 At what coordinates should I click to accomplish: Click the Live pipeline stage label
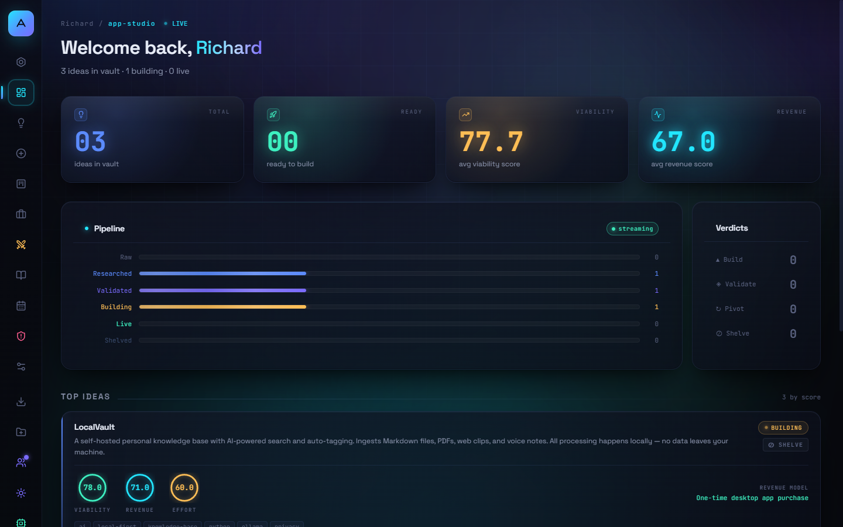coord(124,324)
